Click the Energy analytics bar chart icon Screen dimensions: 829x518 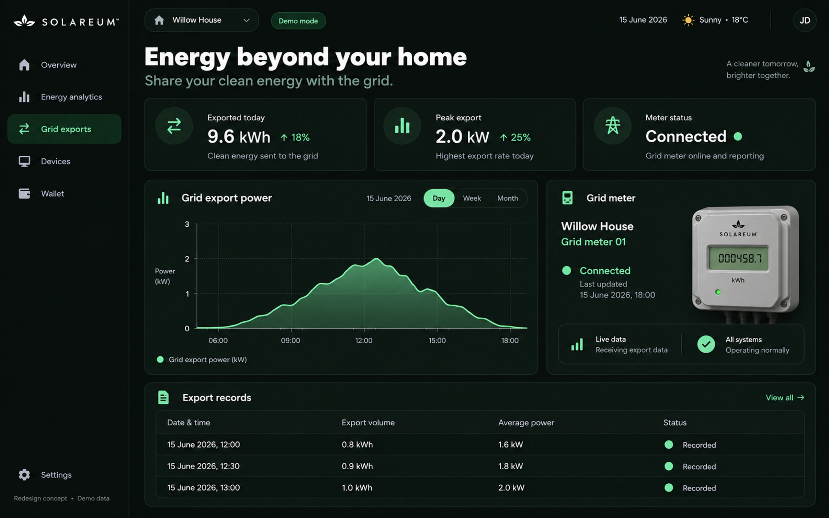[24, 97]
